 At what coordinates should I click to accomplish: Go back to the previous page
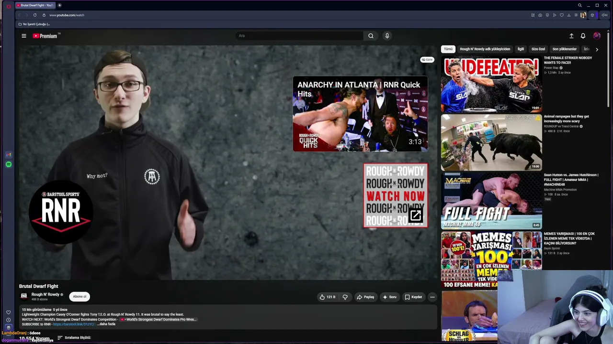pyautogui.click(x=19, y=15)
